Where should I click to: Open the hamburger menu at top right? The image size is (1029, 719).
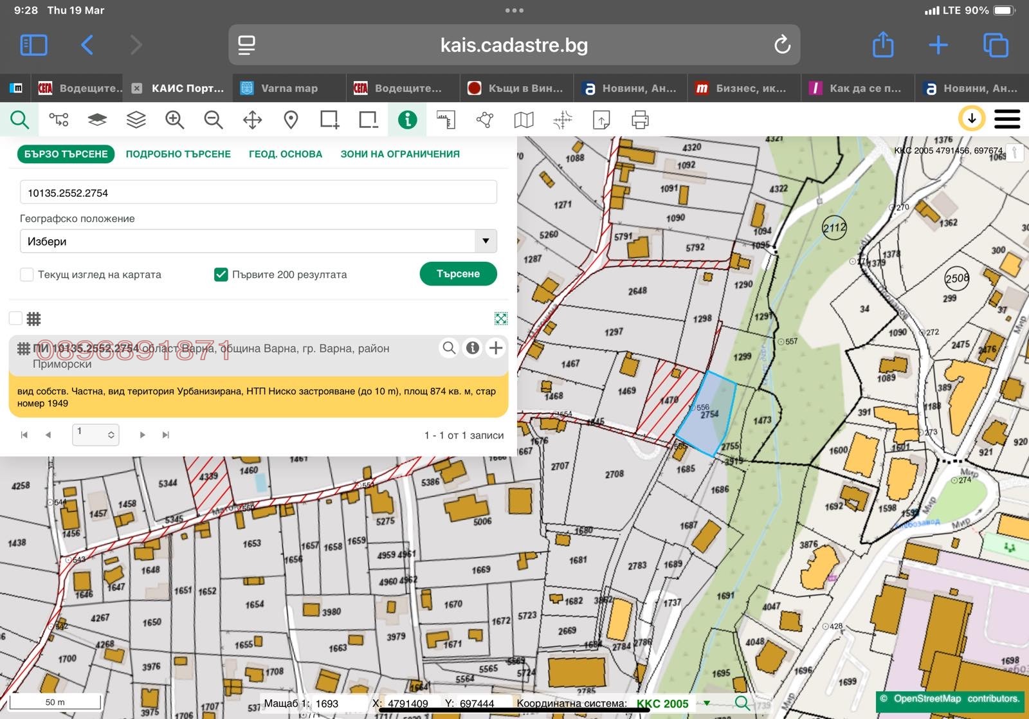(1006, 119)
